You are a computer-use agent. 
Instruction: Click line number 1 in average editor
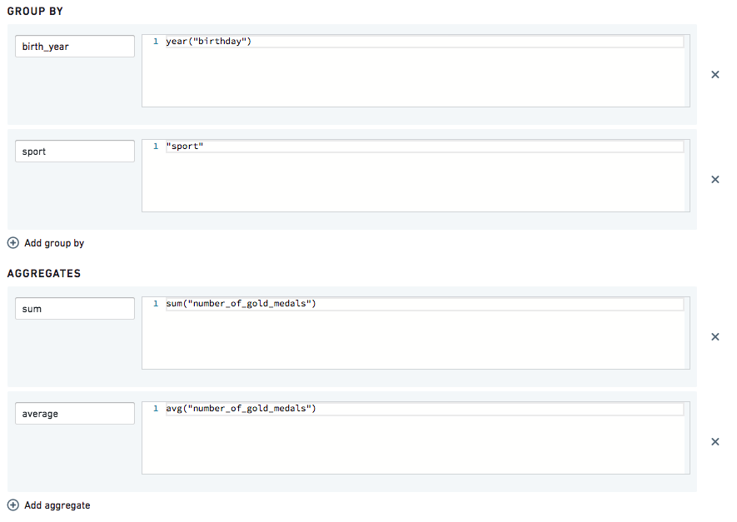[x=156, y=408]
